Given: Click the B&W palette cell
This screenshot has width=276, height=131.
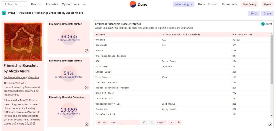Looking at the screenshot, I should pyautogui.click(x=98, y=61).
